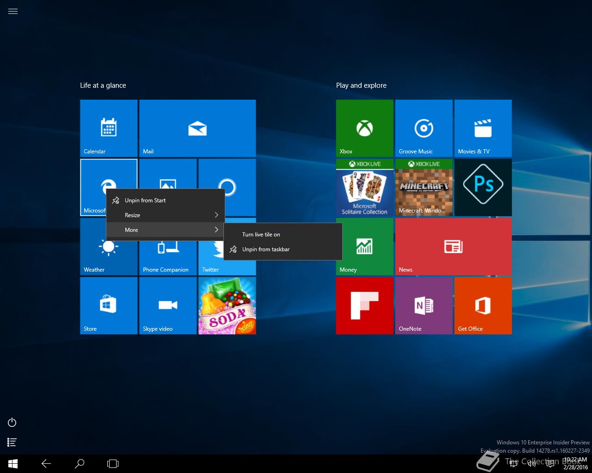
Task: Open Photoshop Express tile
Action: point(483,187)
